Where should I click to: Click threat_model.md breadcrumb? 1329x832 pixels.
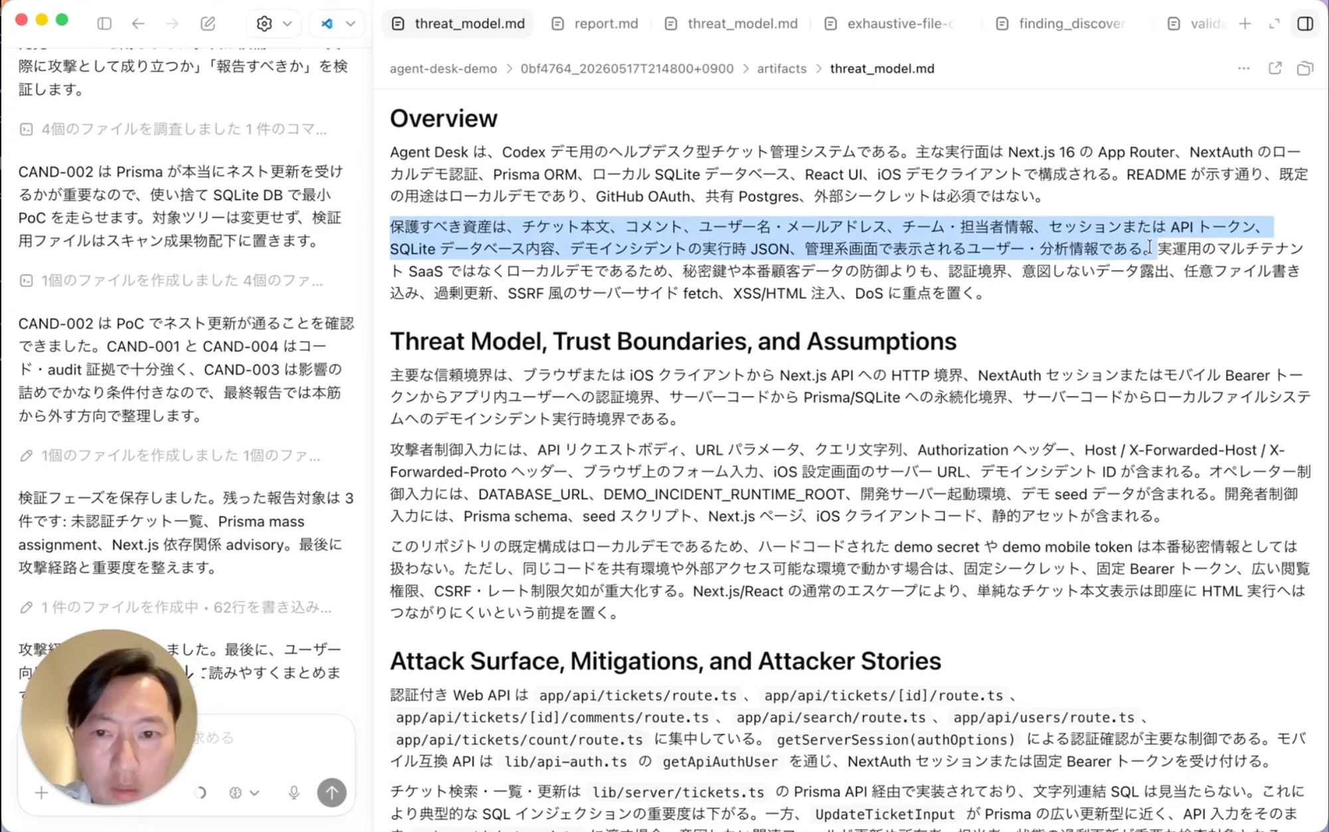882,68
